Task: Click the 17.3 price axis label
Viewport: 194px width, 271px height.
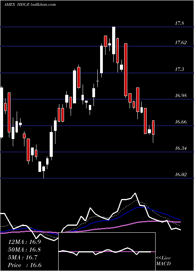Action: coord(179,69)
